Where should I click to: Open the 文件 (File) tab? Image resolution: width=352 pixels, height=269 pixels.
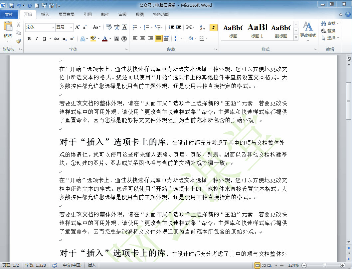[x=9, y=15]
